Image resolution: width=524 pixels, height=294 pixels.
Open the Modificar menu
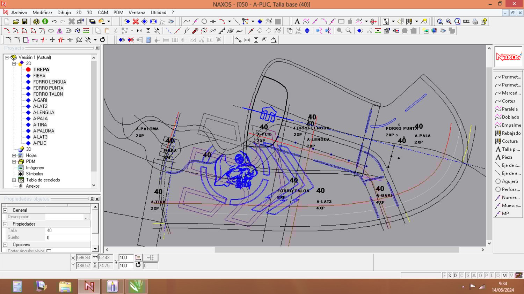[x=42, y=13]
